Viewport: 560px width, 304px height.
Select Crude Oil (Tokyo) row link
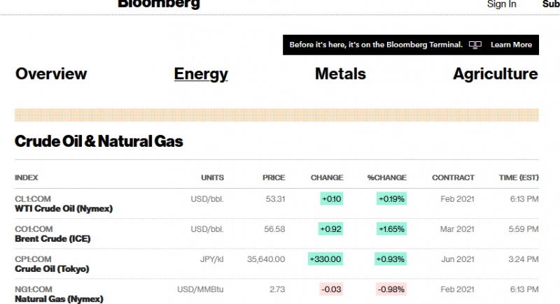click(52, 269)
